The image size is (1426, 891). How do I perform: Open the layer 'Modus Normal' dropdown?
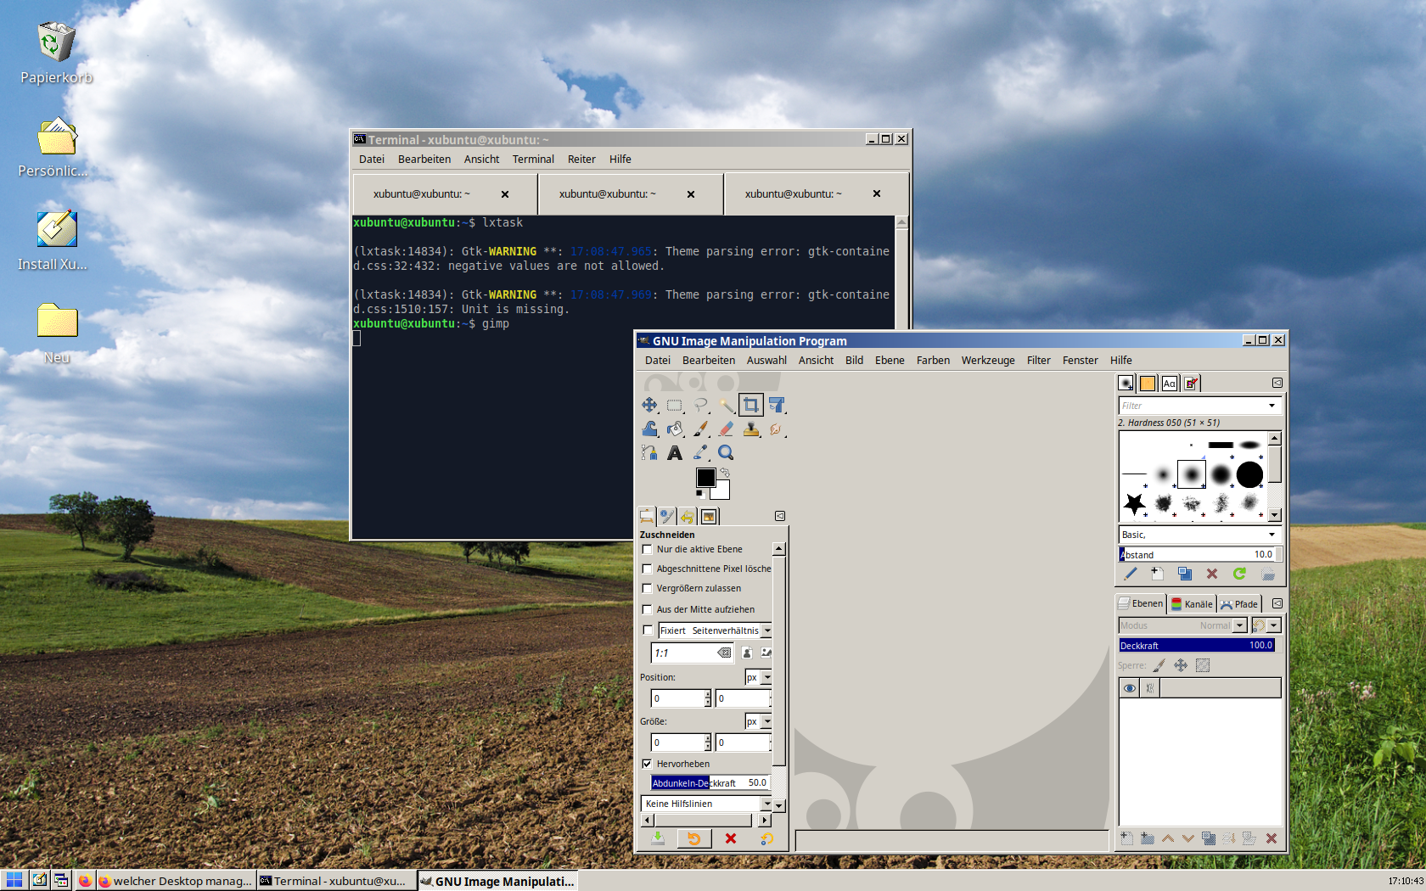tap(1182, 625)
